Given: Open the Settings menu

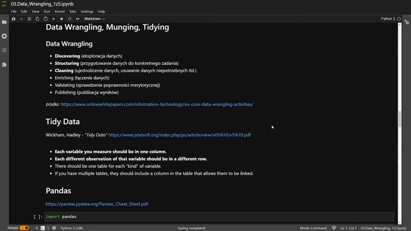Looking at the screenshot, I should (87, 12).
